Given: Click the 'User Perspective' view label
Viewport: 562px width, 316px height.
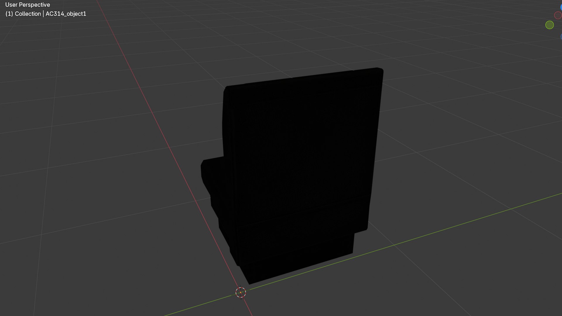Looking at the screenshot, I should click(28, 5).
